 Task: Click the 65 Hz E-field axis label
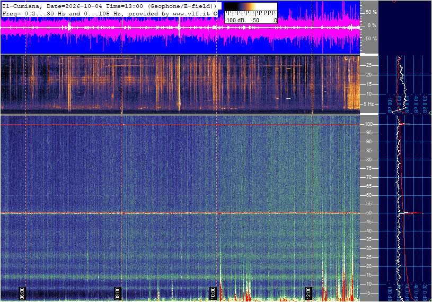368,186
